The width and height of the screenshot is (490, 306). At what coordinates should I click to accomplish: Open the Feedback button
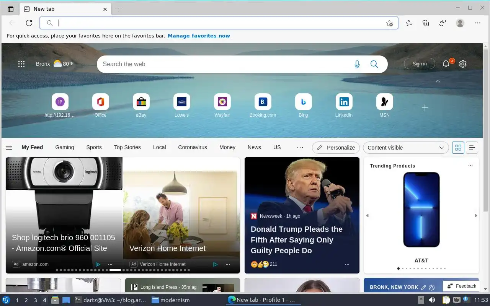[x=462, y=286]
